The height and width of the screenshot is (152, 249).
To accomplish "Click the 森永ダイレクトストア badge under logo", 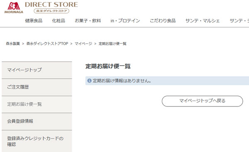I will point(51,11).
